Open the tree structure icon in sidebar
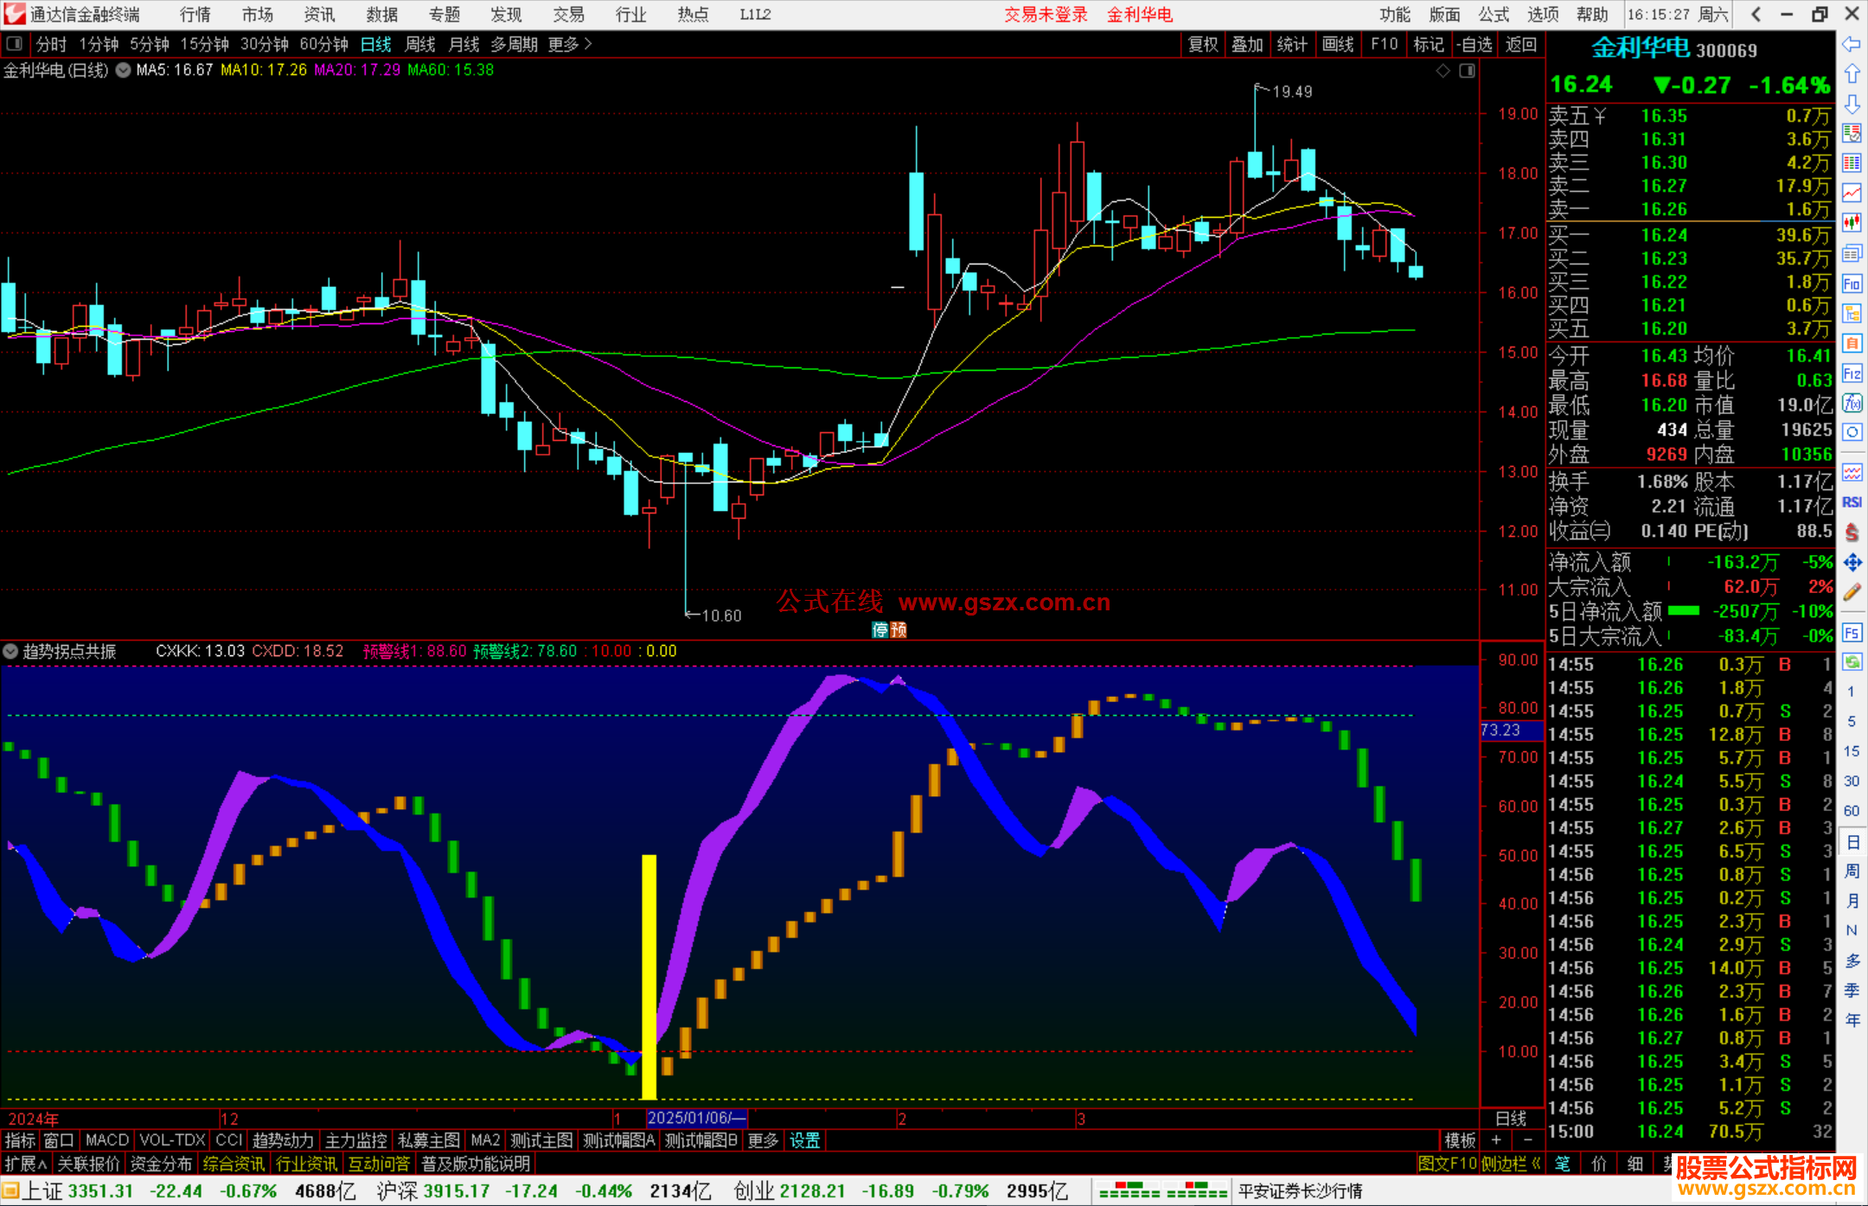 tap(1852, 313)
